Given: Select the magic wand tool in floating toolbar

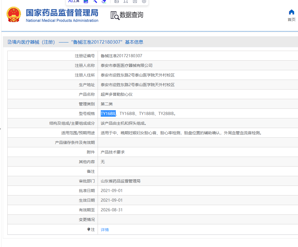Looking at the screenshot, I should pyautogui.click(x=95, y=1).
